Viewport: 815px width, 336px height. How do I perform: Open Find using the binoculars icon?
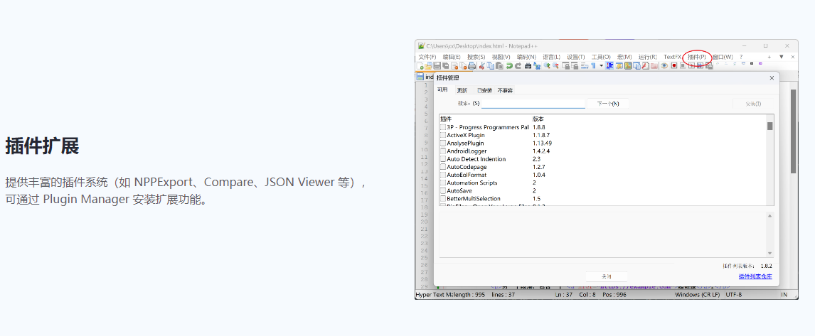pos(528,65)
